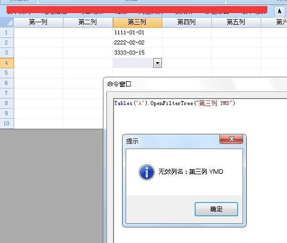
Task: Click the pin icon at top right
Action: click(279, 12)
